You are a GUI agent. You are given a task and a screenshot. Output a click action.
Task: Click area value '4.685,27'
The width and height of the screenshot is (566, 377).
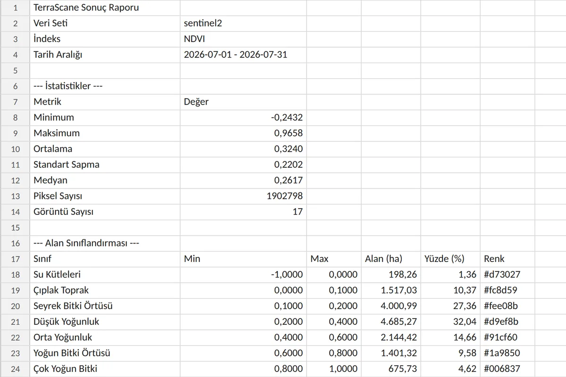pos(391,322)
